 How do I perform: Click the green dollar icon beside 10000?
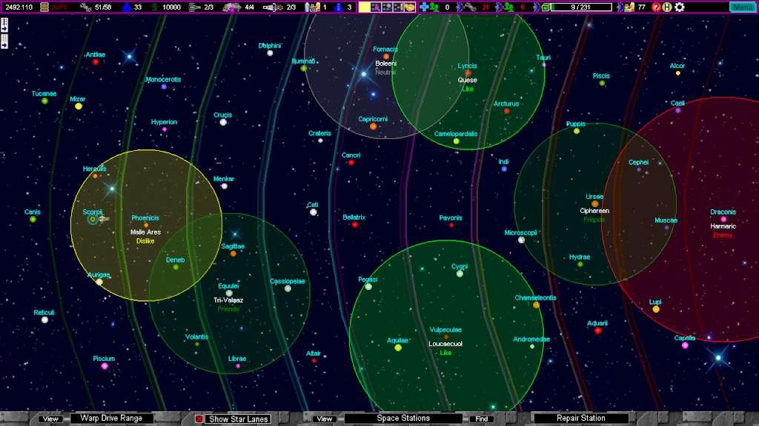(154, 6)
